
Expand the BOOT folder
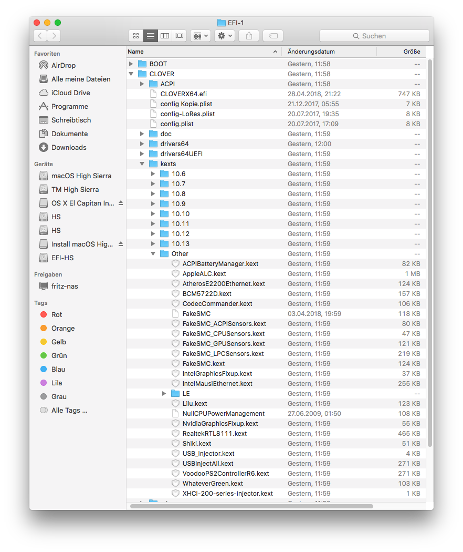[131, 64]
